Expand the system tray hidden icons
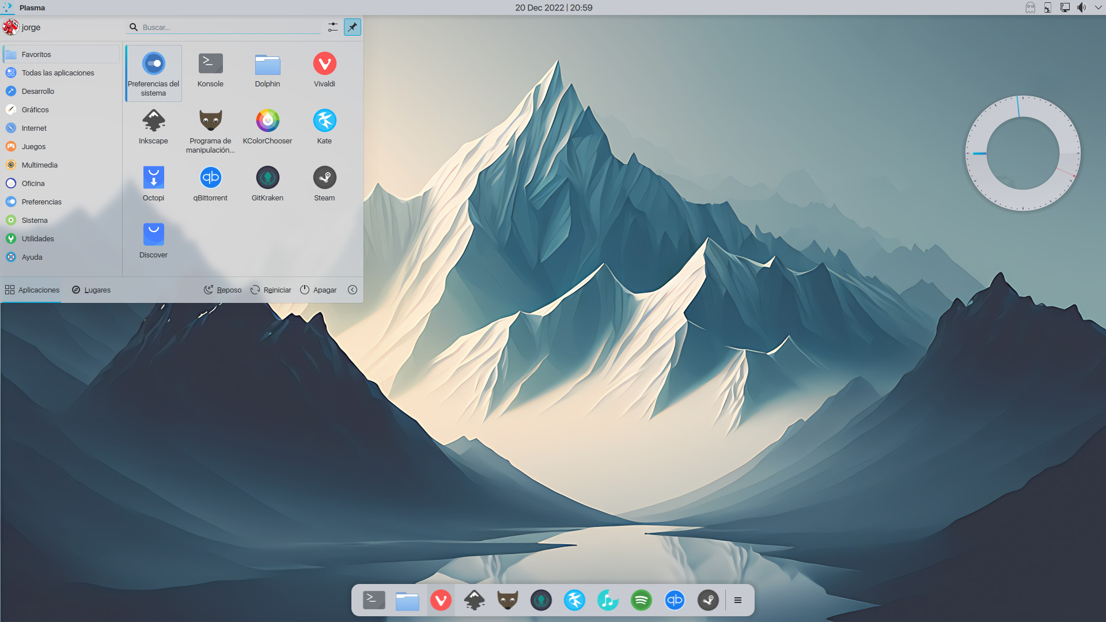 click(x=1098, y=7)
